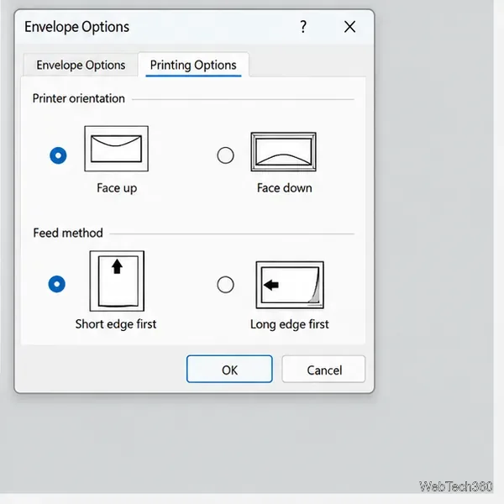
Task: Confirm with the OK button
Action: (229, 369)
